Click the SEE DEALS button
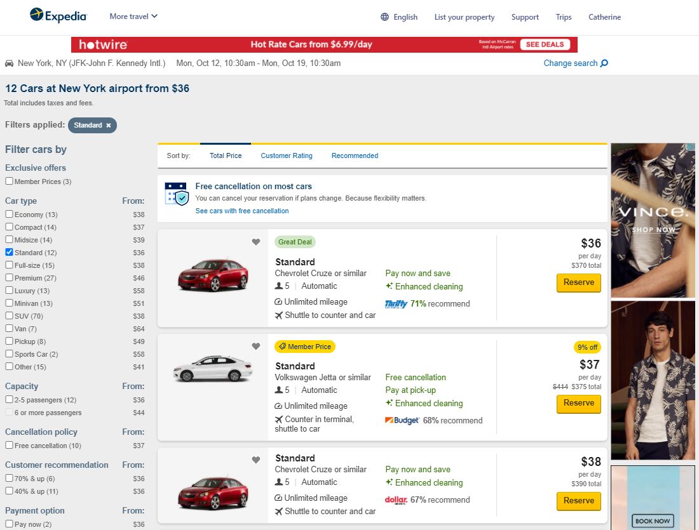Screen dimensions: 699x530 tap(545, 44)
